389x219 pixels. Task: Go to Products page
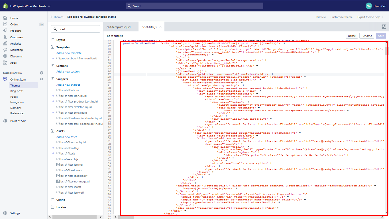tap(16, 31)
